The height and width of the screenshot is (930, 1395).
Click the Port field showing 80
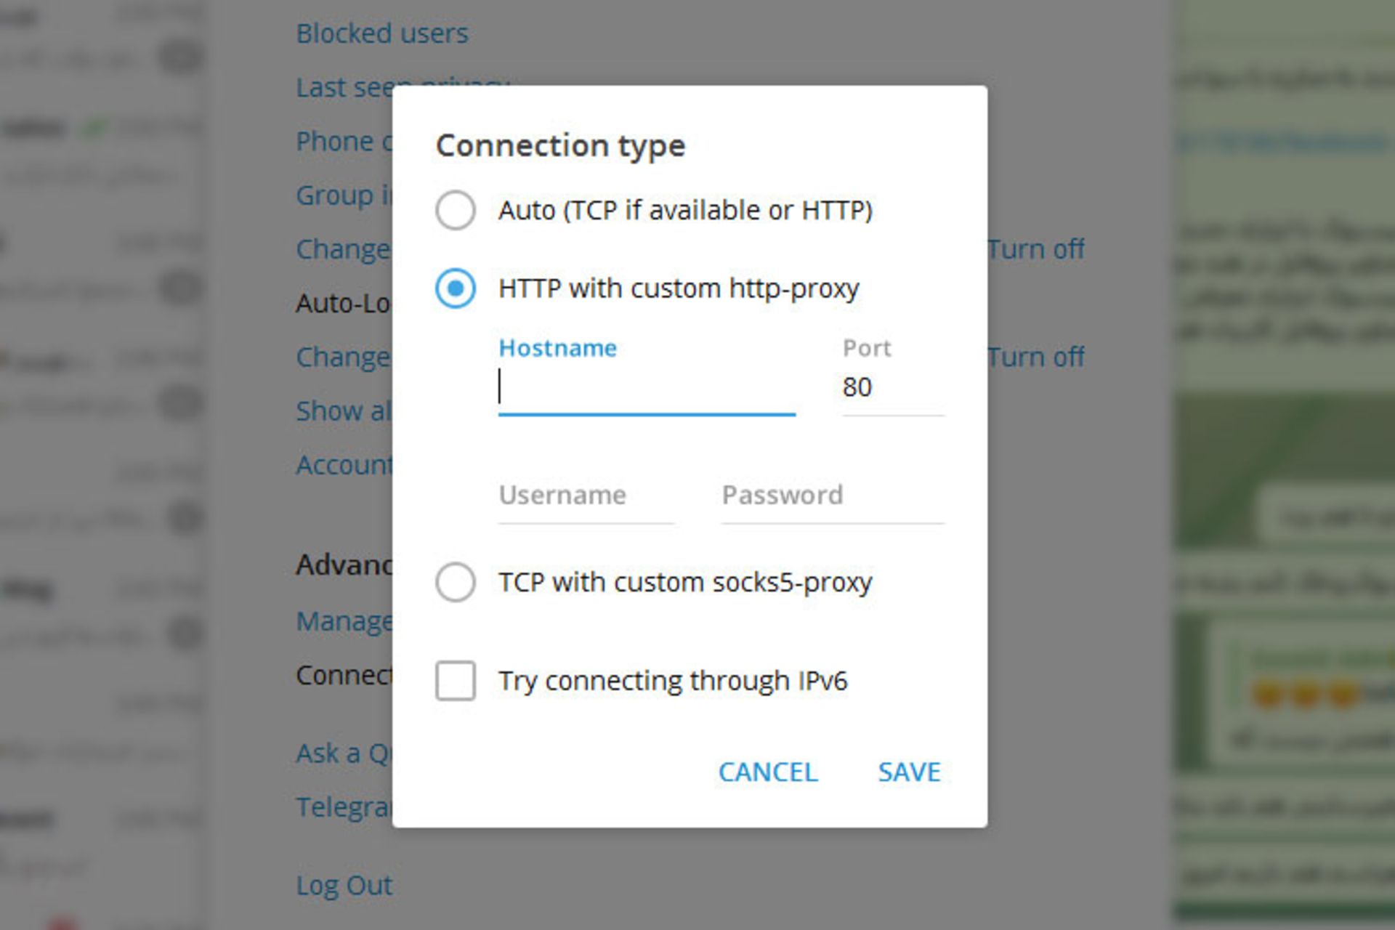[x=891, y=387]
